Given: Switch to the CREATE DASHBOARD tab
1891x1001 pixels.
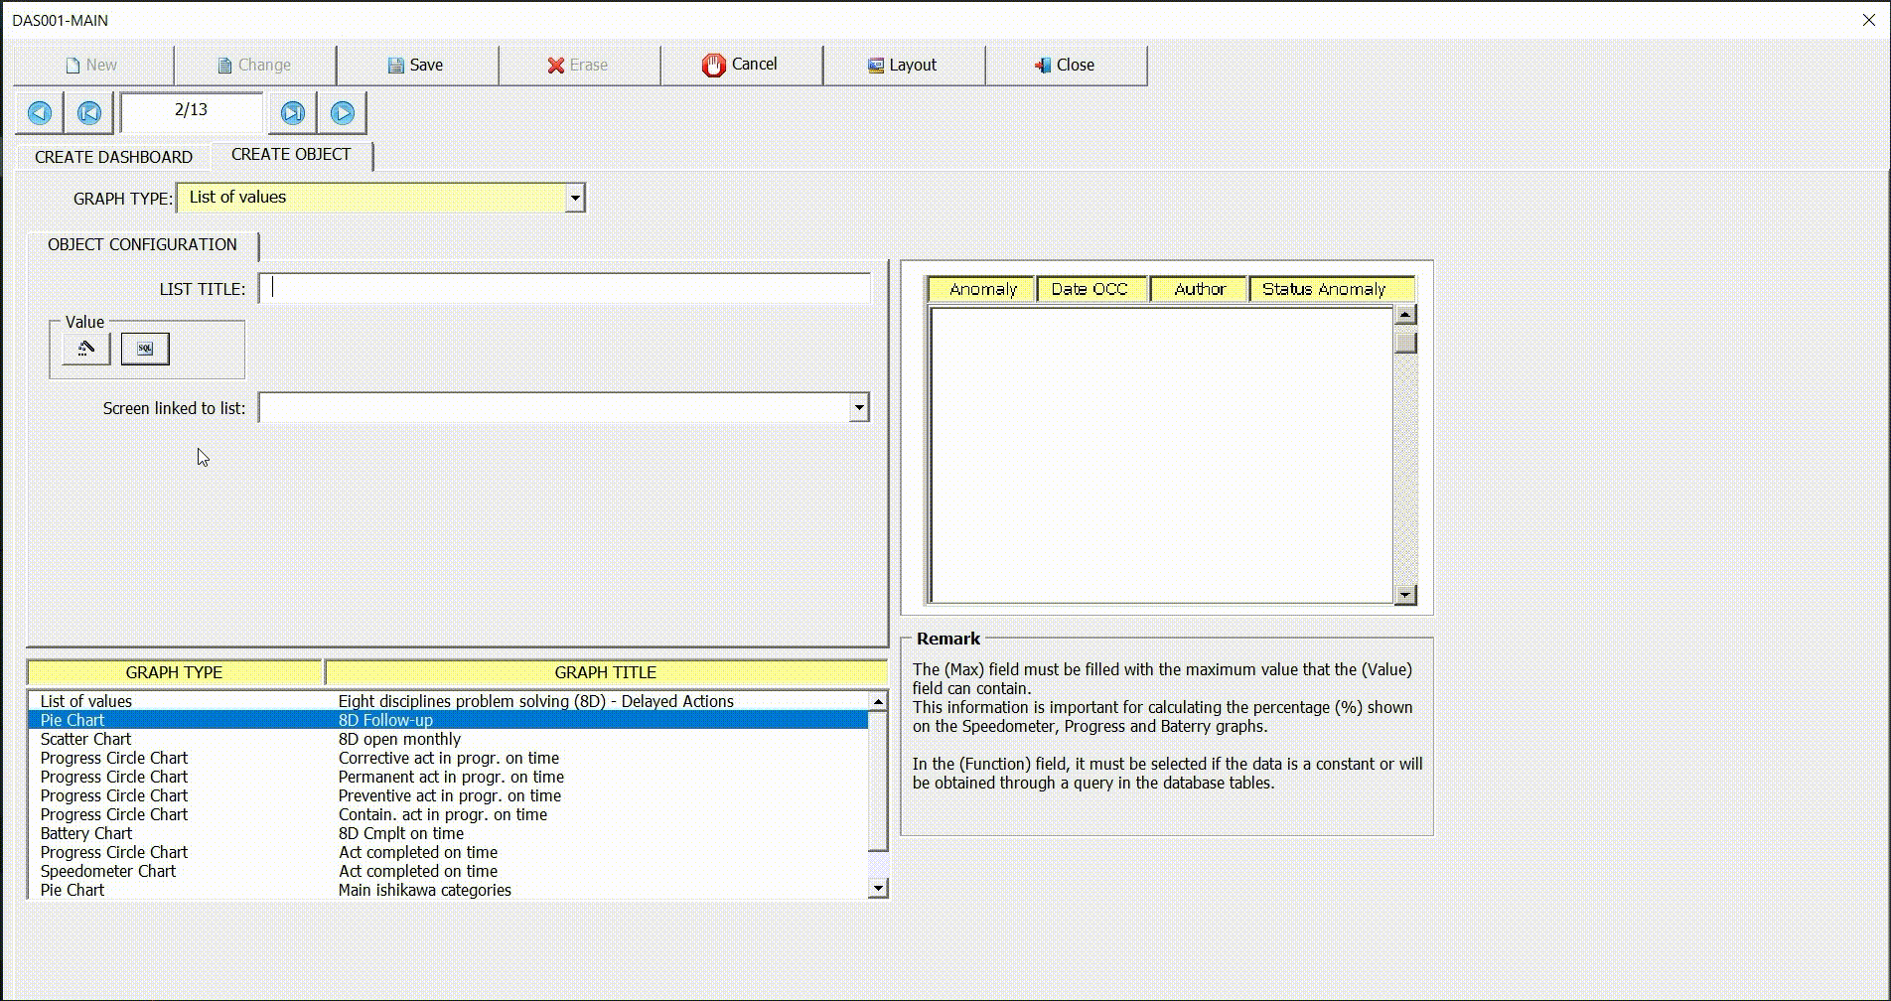Looking at the screenshot, I should pyautogui.click(x=111, y=156).
